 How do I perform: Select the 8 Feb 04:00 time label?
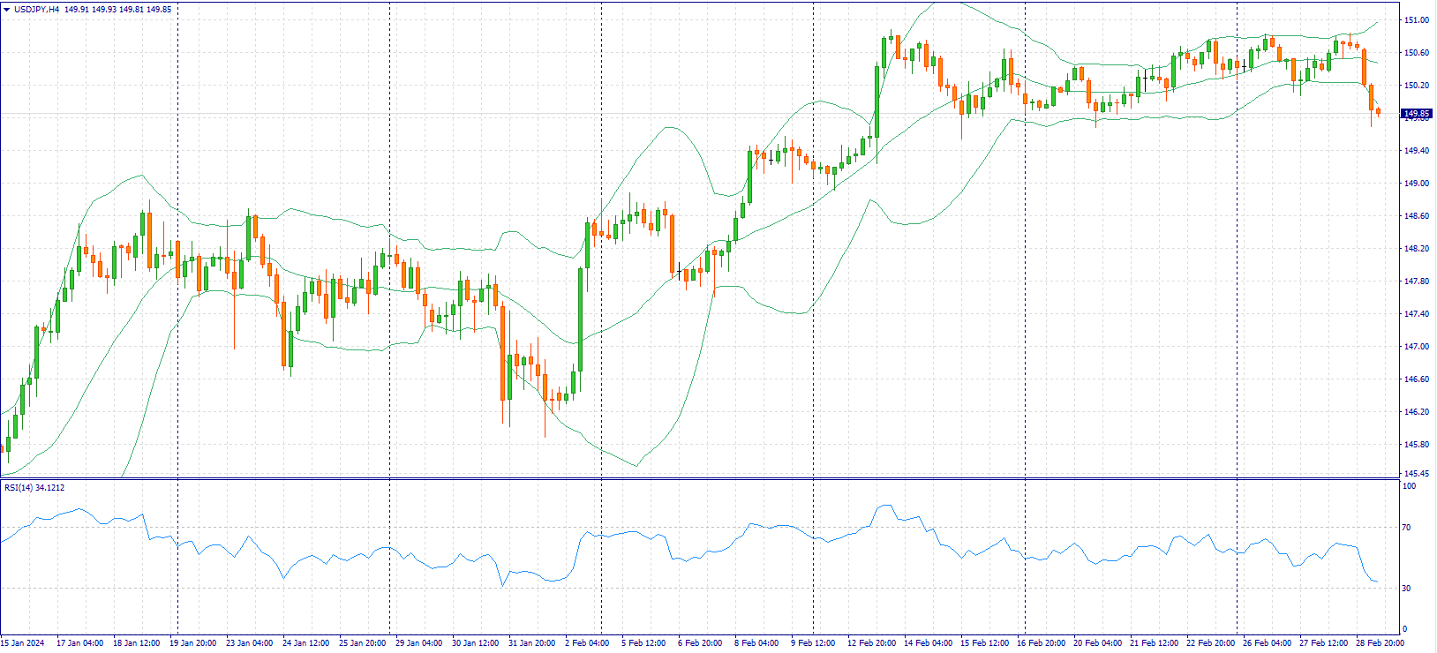(x=756, y=643)
